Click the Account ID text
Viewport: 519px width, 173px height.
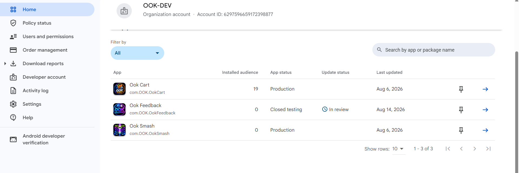click(235, 14)
